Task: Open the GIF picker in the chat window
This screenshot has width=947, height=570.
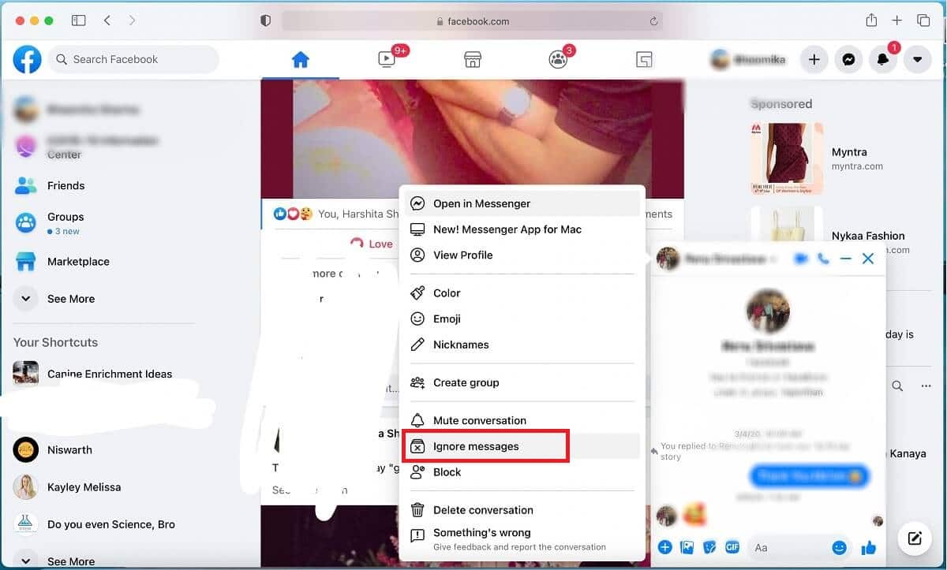Action: 732,546
